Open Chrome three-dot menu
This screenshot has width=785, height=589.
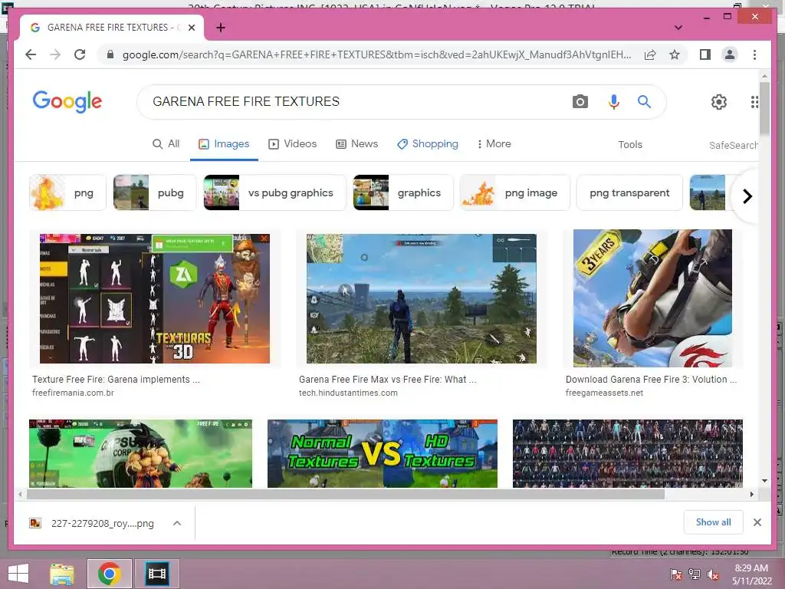coord(754,54)
